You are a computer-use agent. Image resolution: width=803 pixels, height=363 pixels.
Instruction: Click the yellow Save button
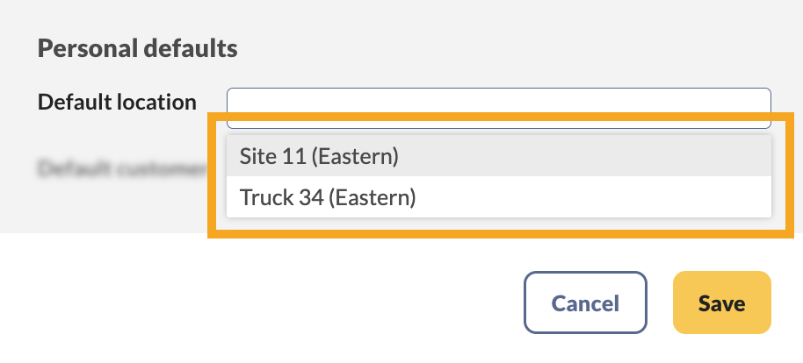721,303
